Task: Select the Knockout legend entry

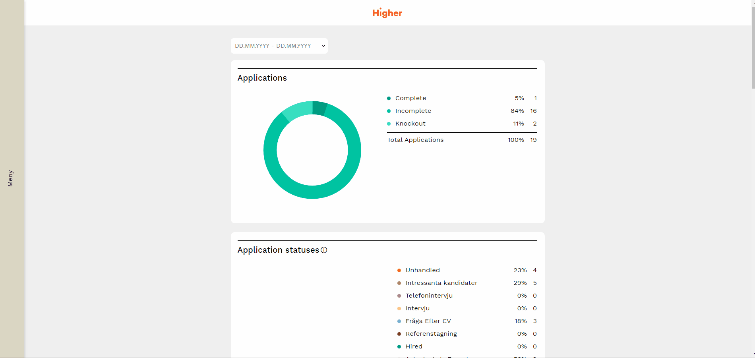Action: [x=410, y=124]
